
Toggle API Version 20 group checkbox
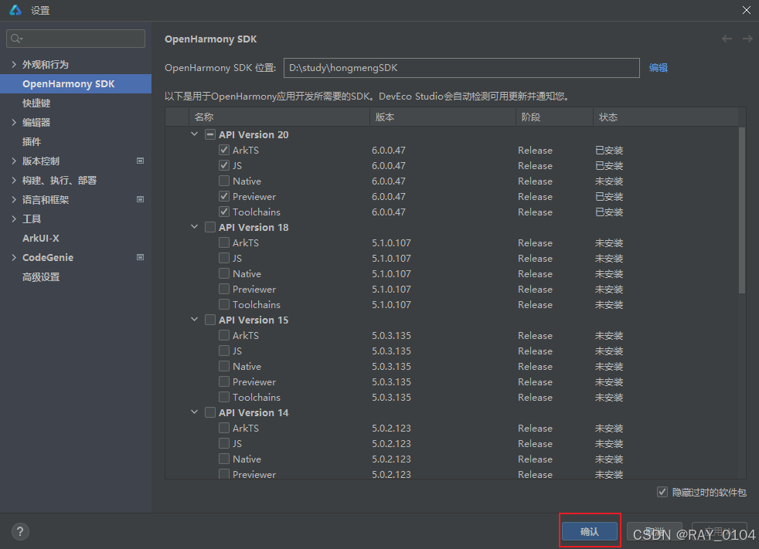[x=210, y=134]
